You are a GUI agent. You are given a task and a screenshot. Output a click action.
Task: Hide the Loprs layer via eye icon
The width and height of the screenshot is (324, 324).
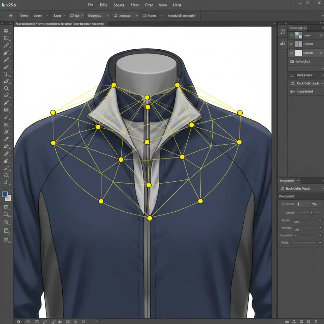tap(291, 35)
